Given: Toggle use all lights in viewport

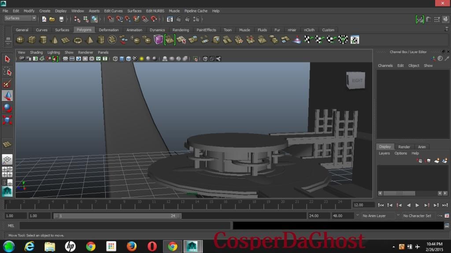Looking at the screenshot, I should pyautogui.click(x=141, y=59).
